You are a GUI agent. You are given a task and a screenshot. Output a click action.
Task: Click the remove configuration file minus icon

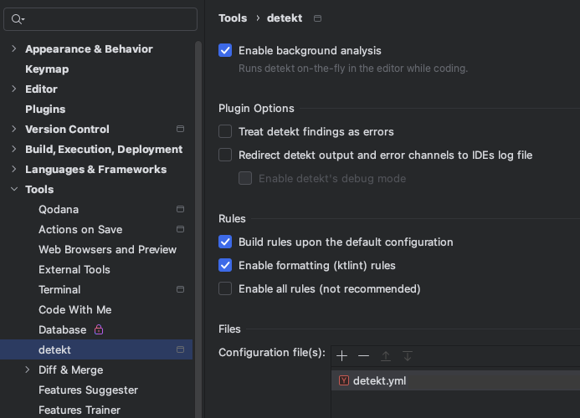[363, 356]
